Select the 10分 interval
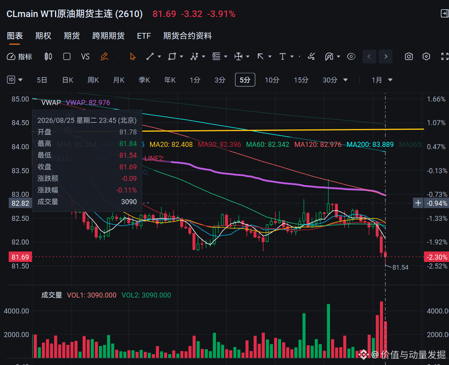 coord(272,80)
